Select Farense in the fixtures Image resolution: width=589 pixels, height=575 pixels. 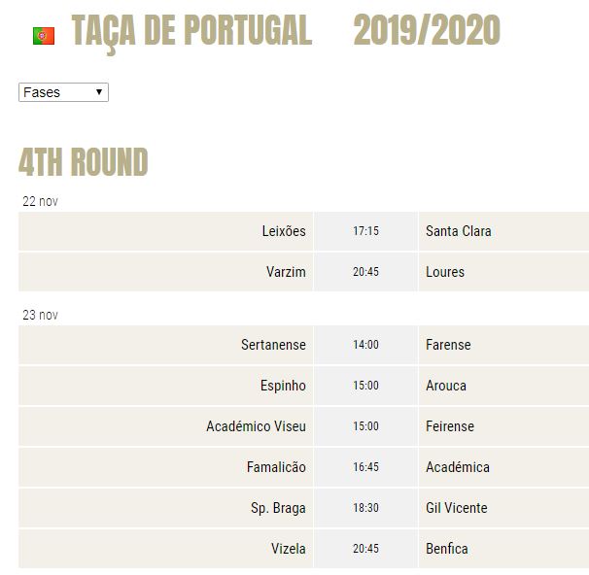(x=448, y=345)
